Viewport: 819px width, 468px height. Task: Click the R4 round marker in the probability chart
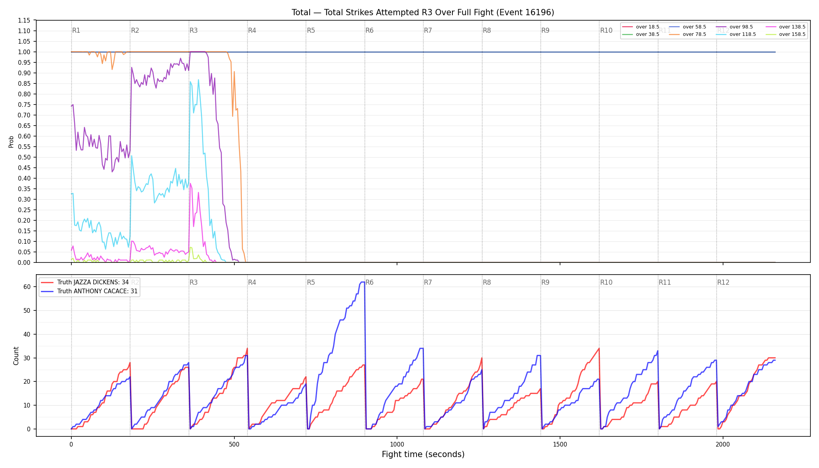pyautogui.click(x=252, y=30)
